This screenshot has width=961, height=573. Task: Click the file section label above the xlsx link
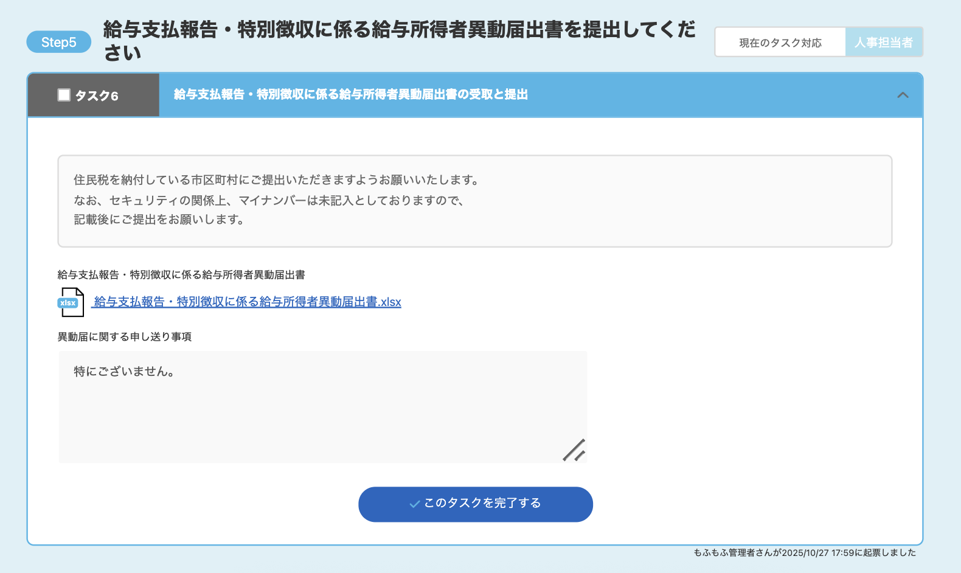(181, 275)
